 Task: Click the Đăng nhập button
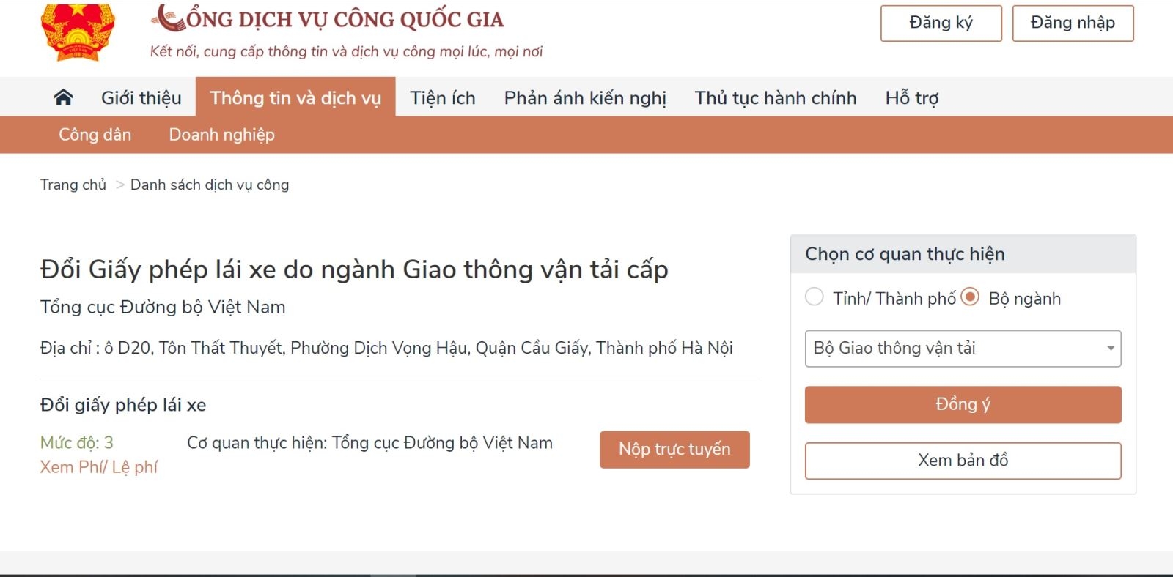click(1073, 23)
